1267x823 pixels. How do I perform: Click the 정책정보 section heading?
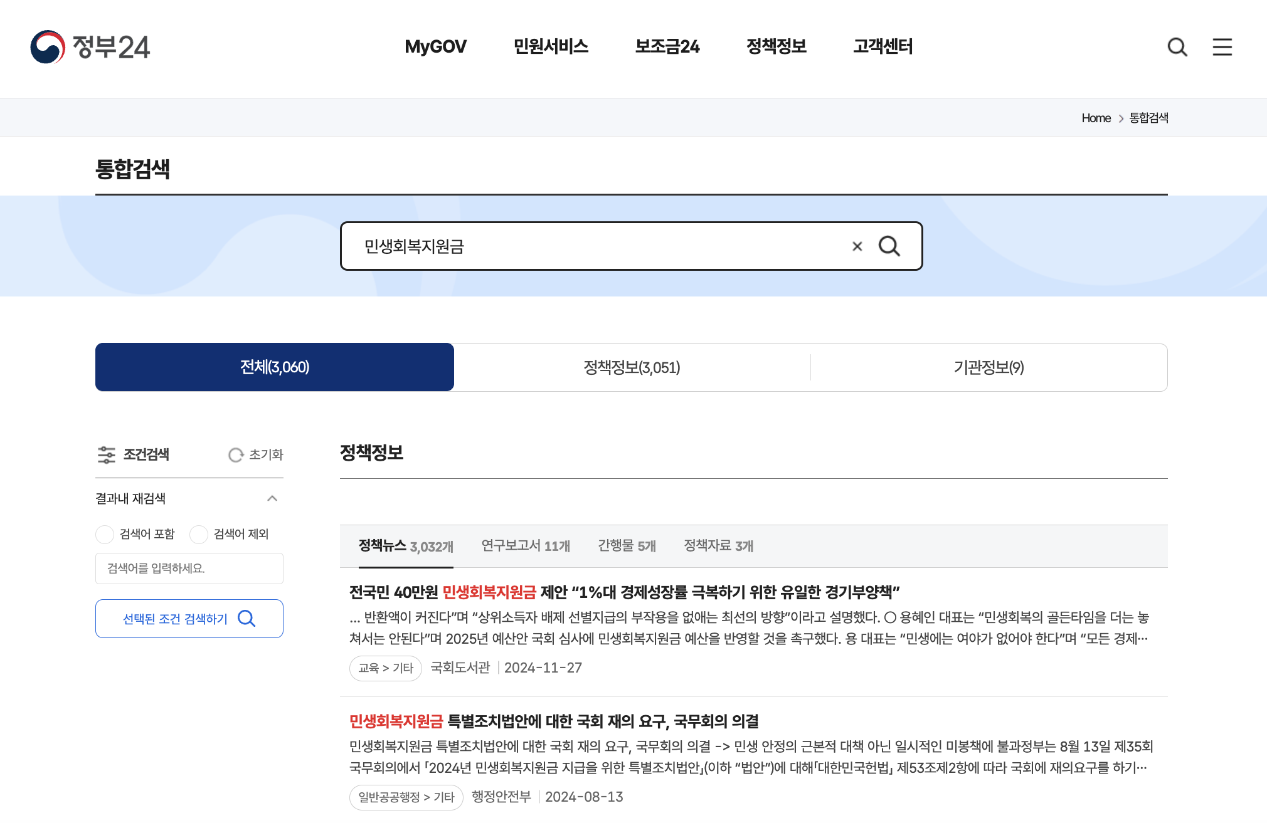[371, 453]
